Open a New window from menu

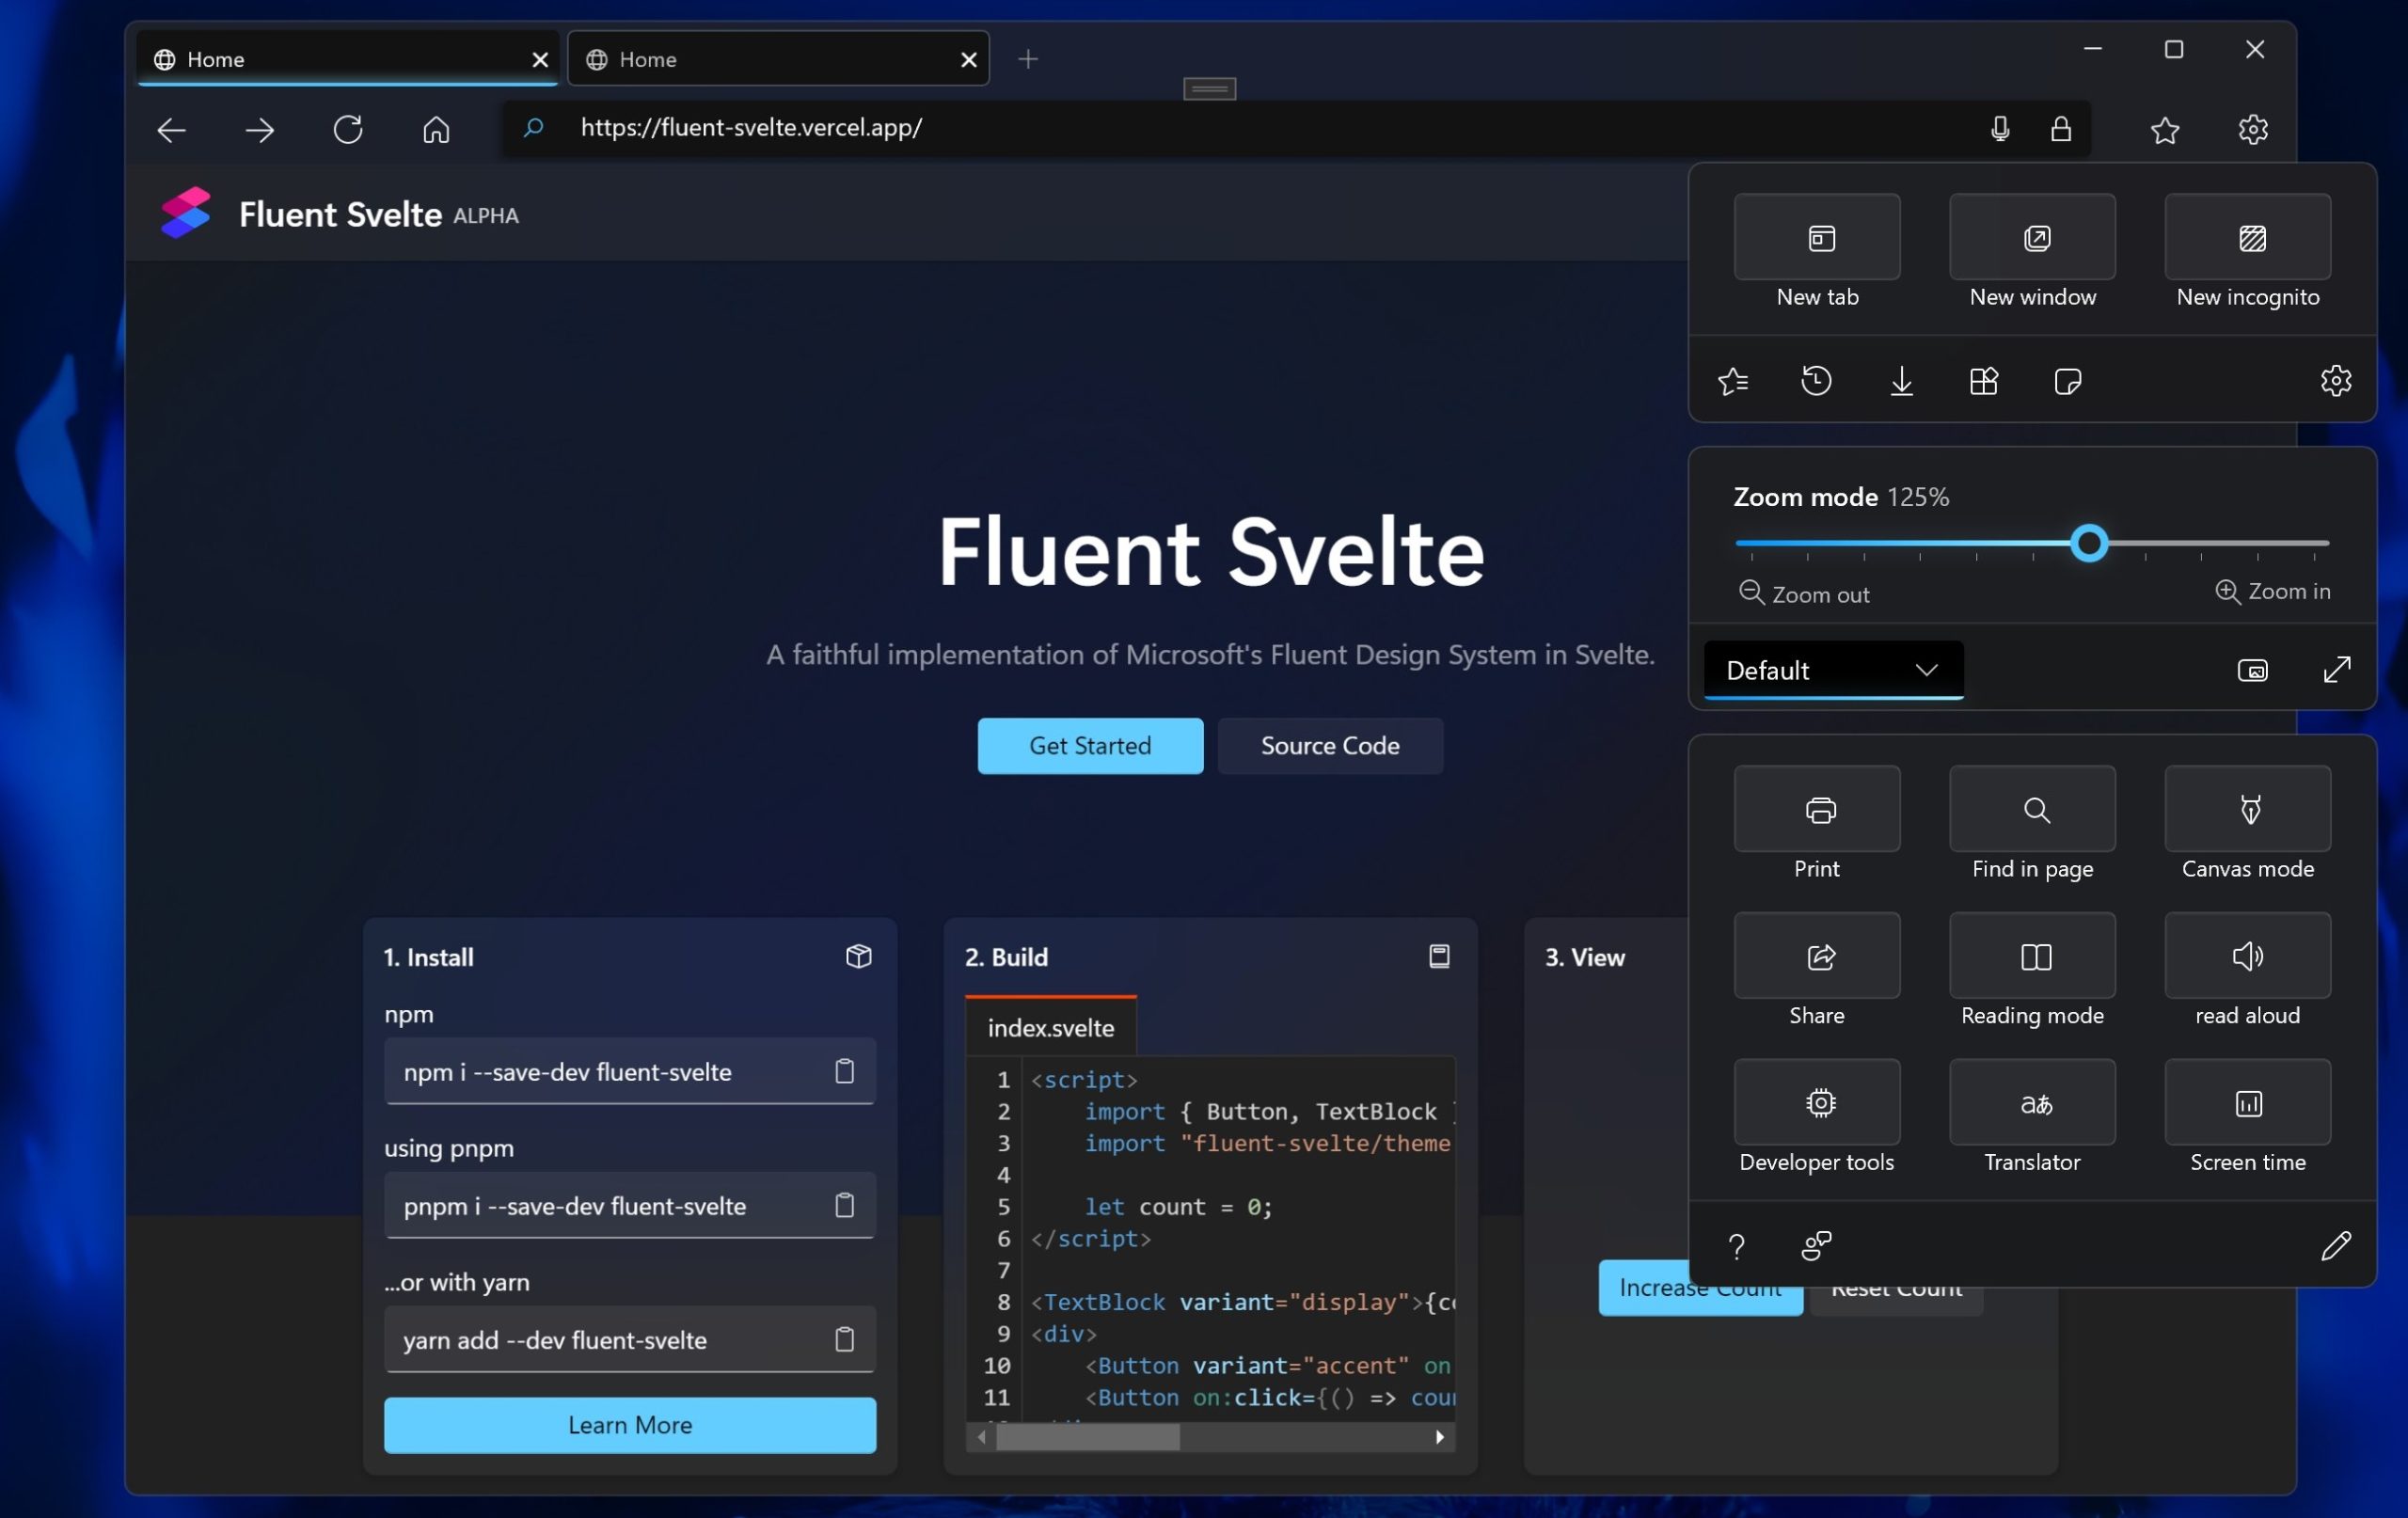(2032, 237)
